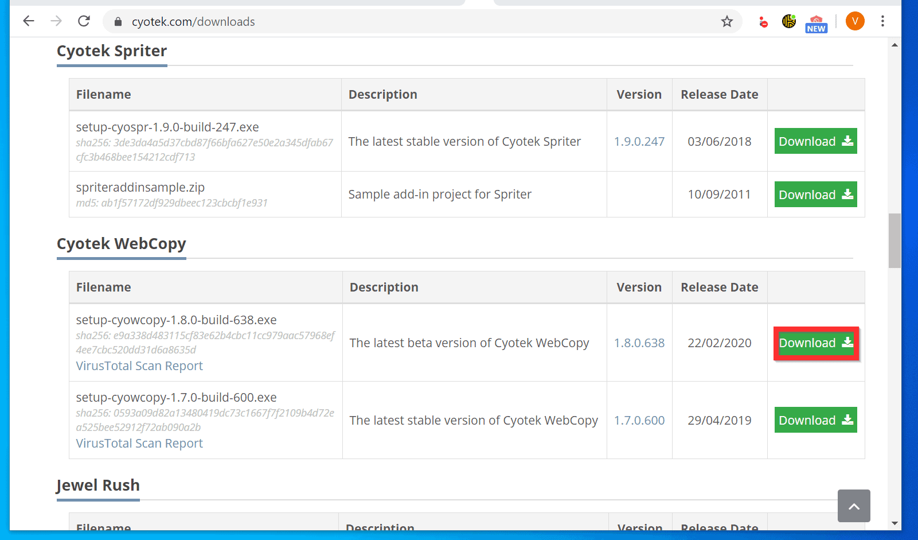This screenshot has height=540, width=918.
Task: Click the vertical scrollbar thumb
Action: (x=894, y=240)
